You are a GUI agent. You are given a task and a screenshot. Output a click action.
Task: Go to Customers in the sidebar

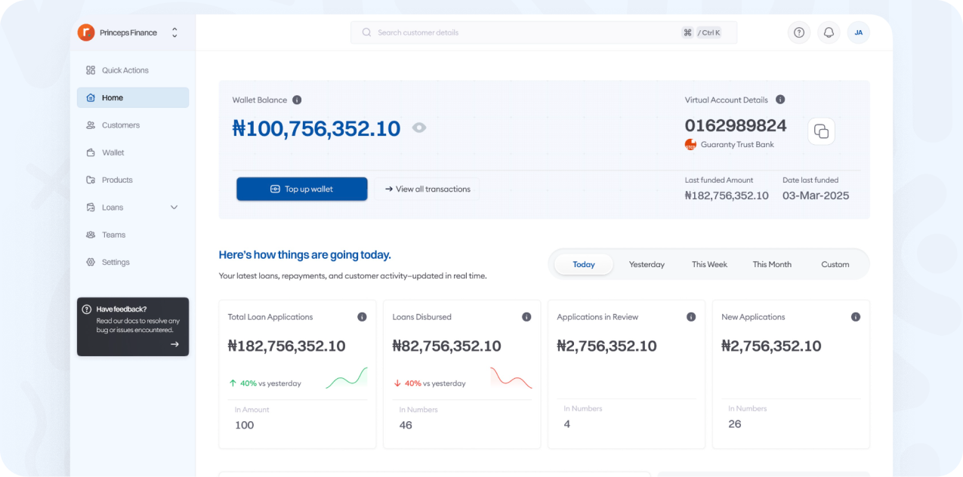121,125
